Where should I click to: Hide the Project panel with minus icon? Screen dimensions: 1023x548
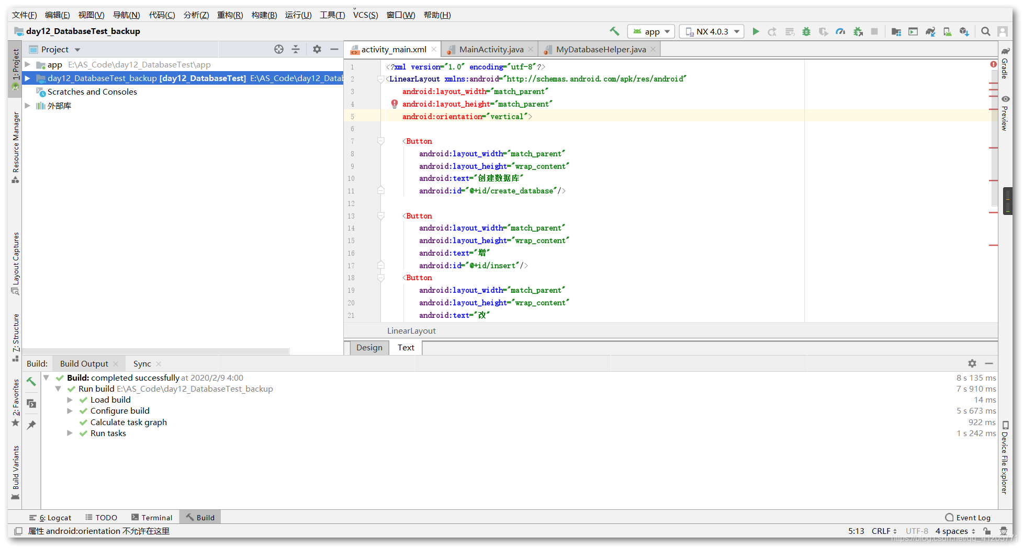[x=334, y=49]
